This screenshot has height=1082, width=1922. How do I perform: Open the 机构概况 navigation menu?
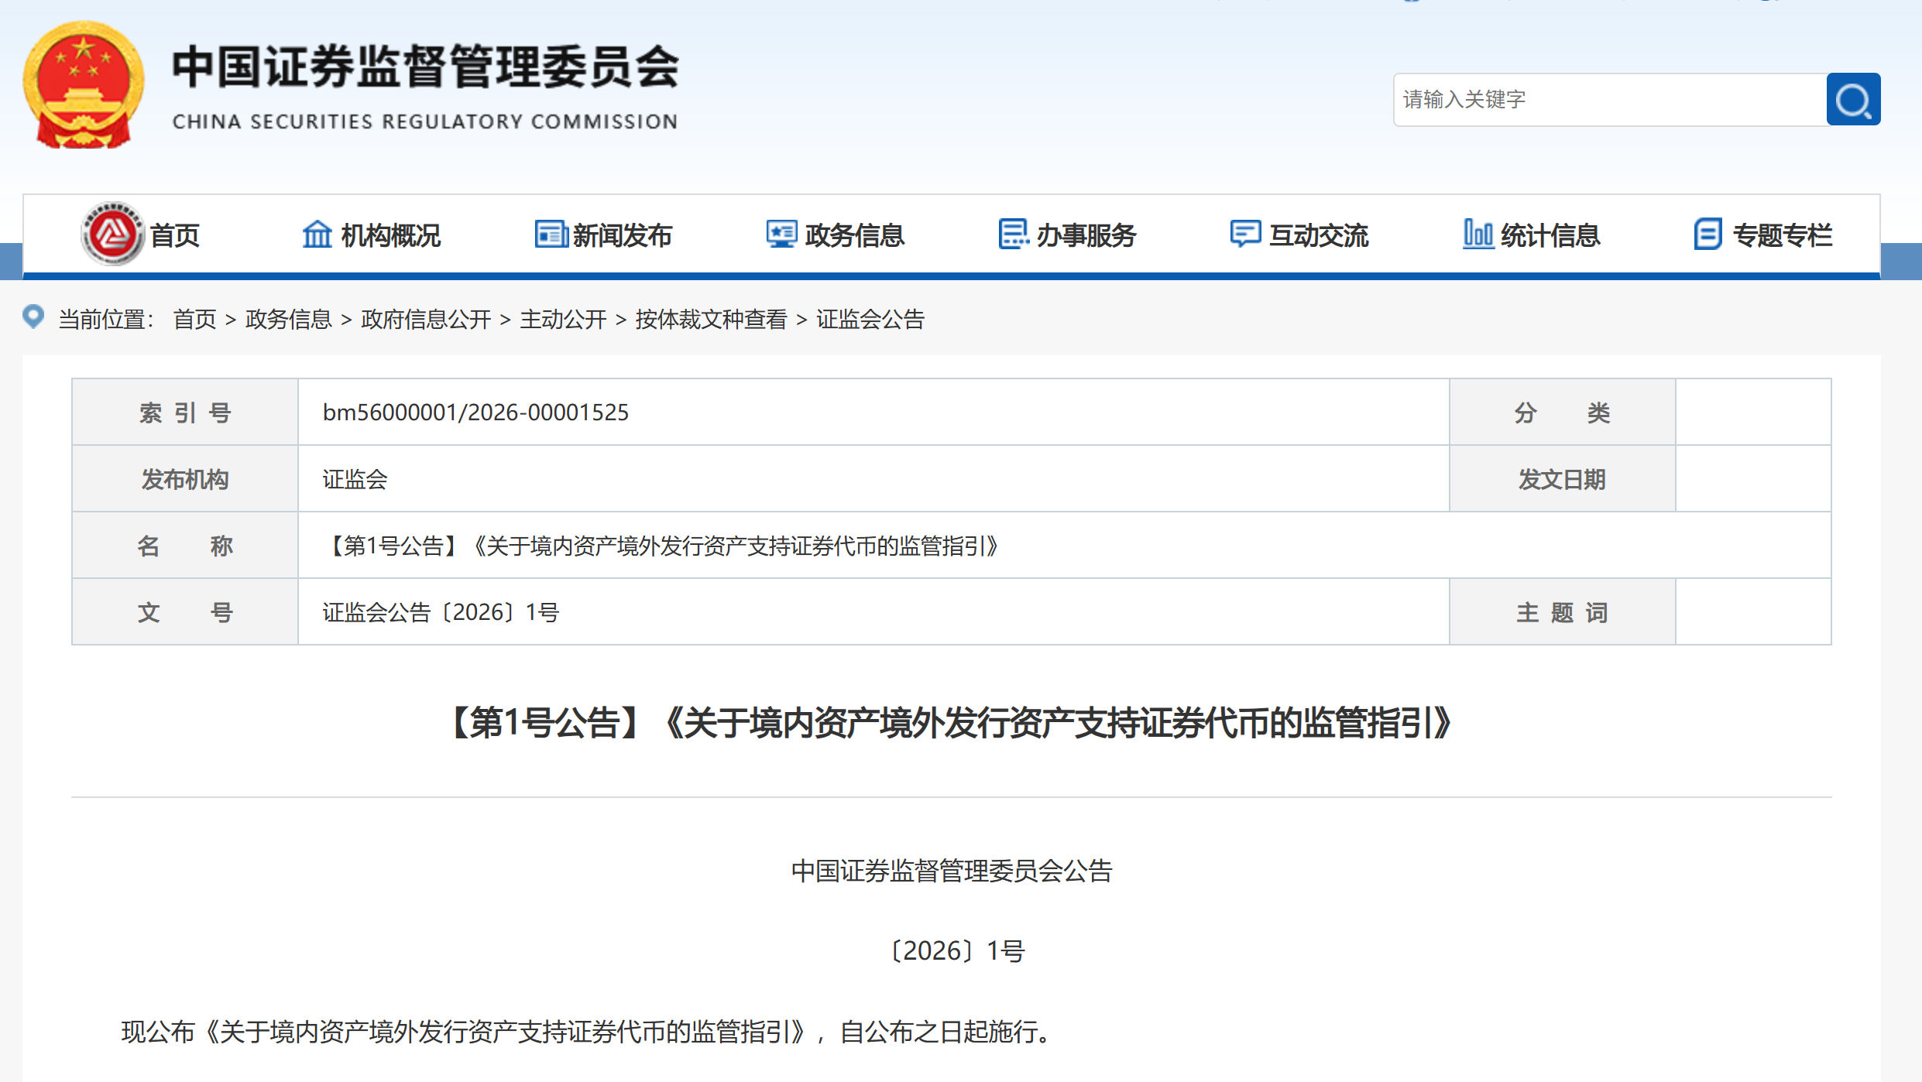[390, 235]
